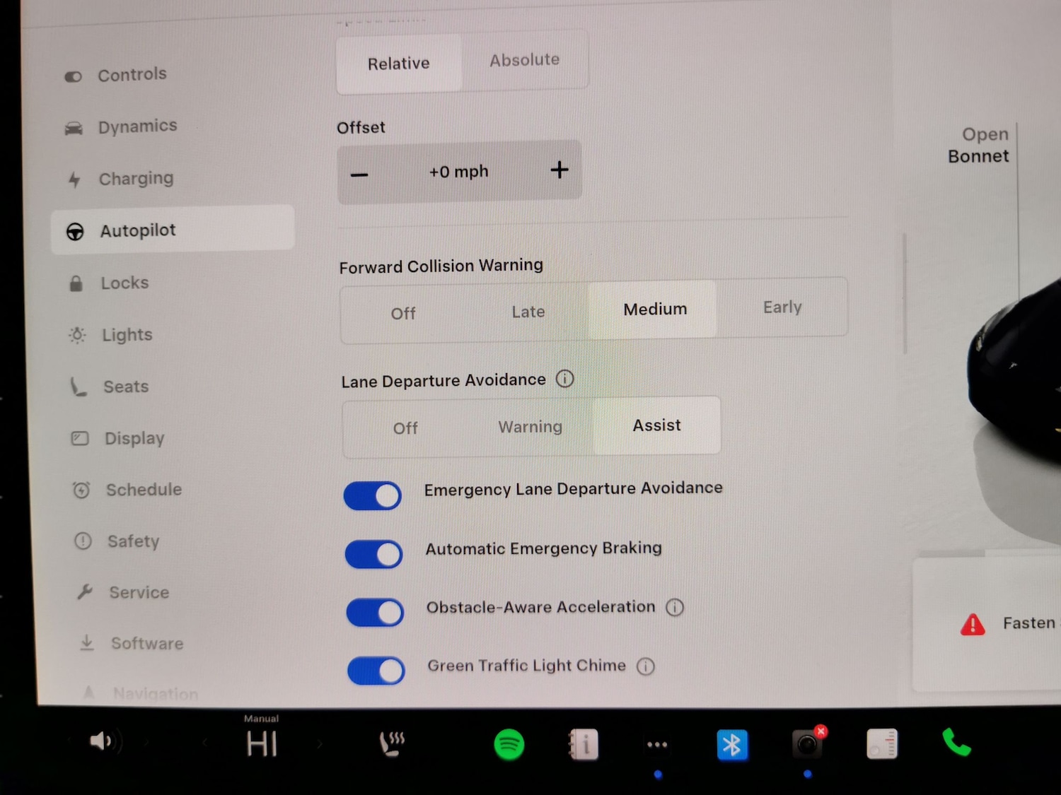Tap the volume speaker icon
1061x795 pixels.
click(x=101, y=741)
